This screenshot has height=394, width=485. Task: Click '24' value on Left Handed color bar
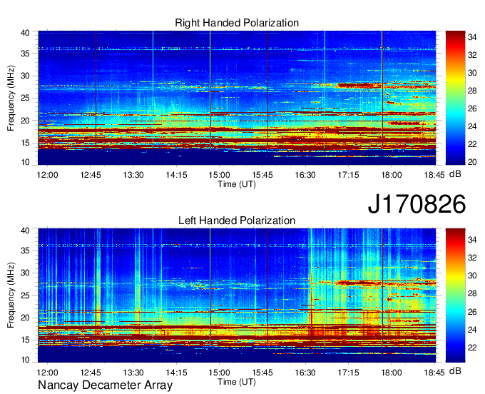coord(472,330)
